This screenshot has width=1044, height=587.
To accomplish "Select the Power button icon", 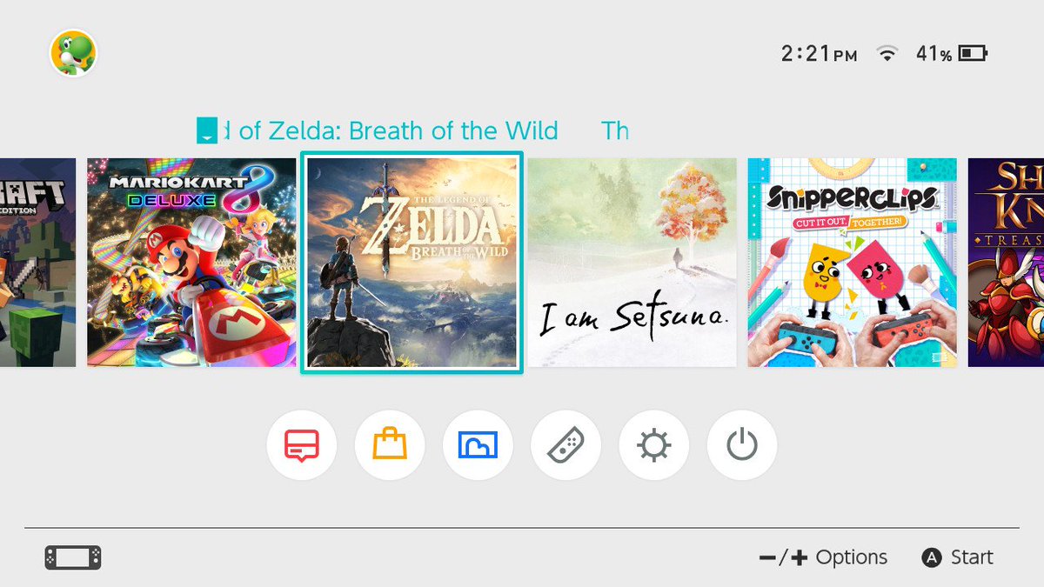I will coord(742,445).
